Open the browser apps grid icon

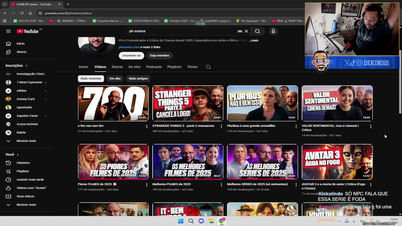4,21
